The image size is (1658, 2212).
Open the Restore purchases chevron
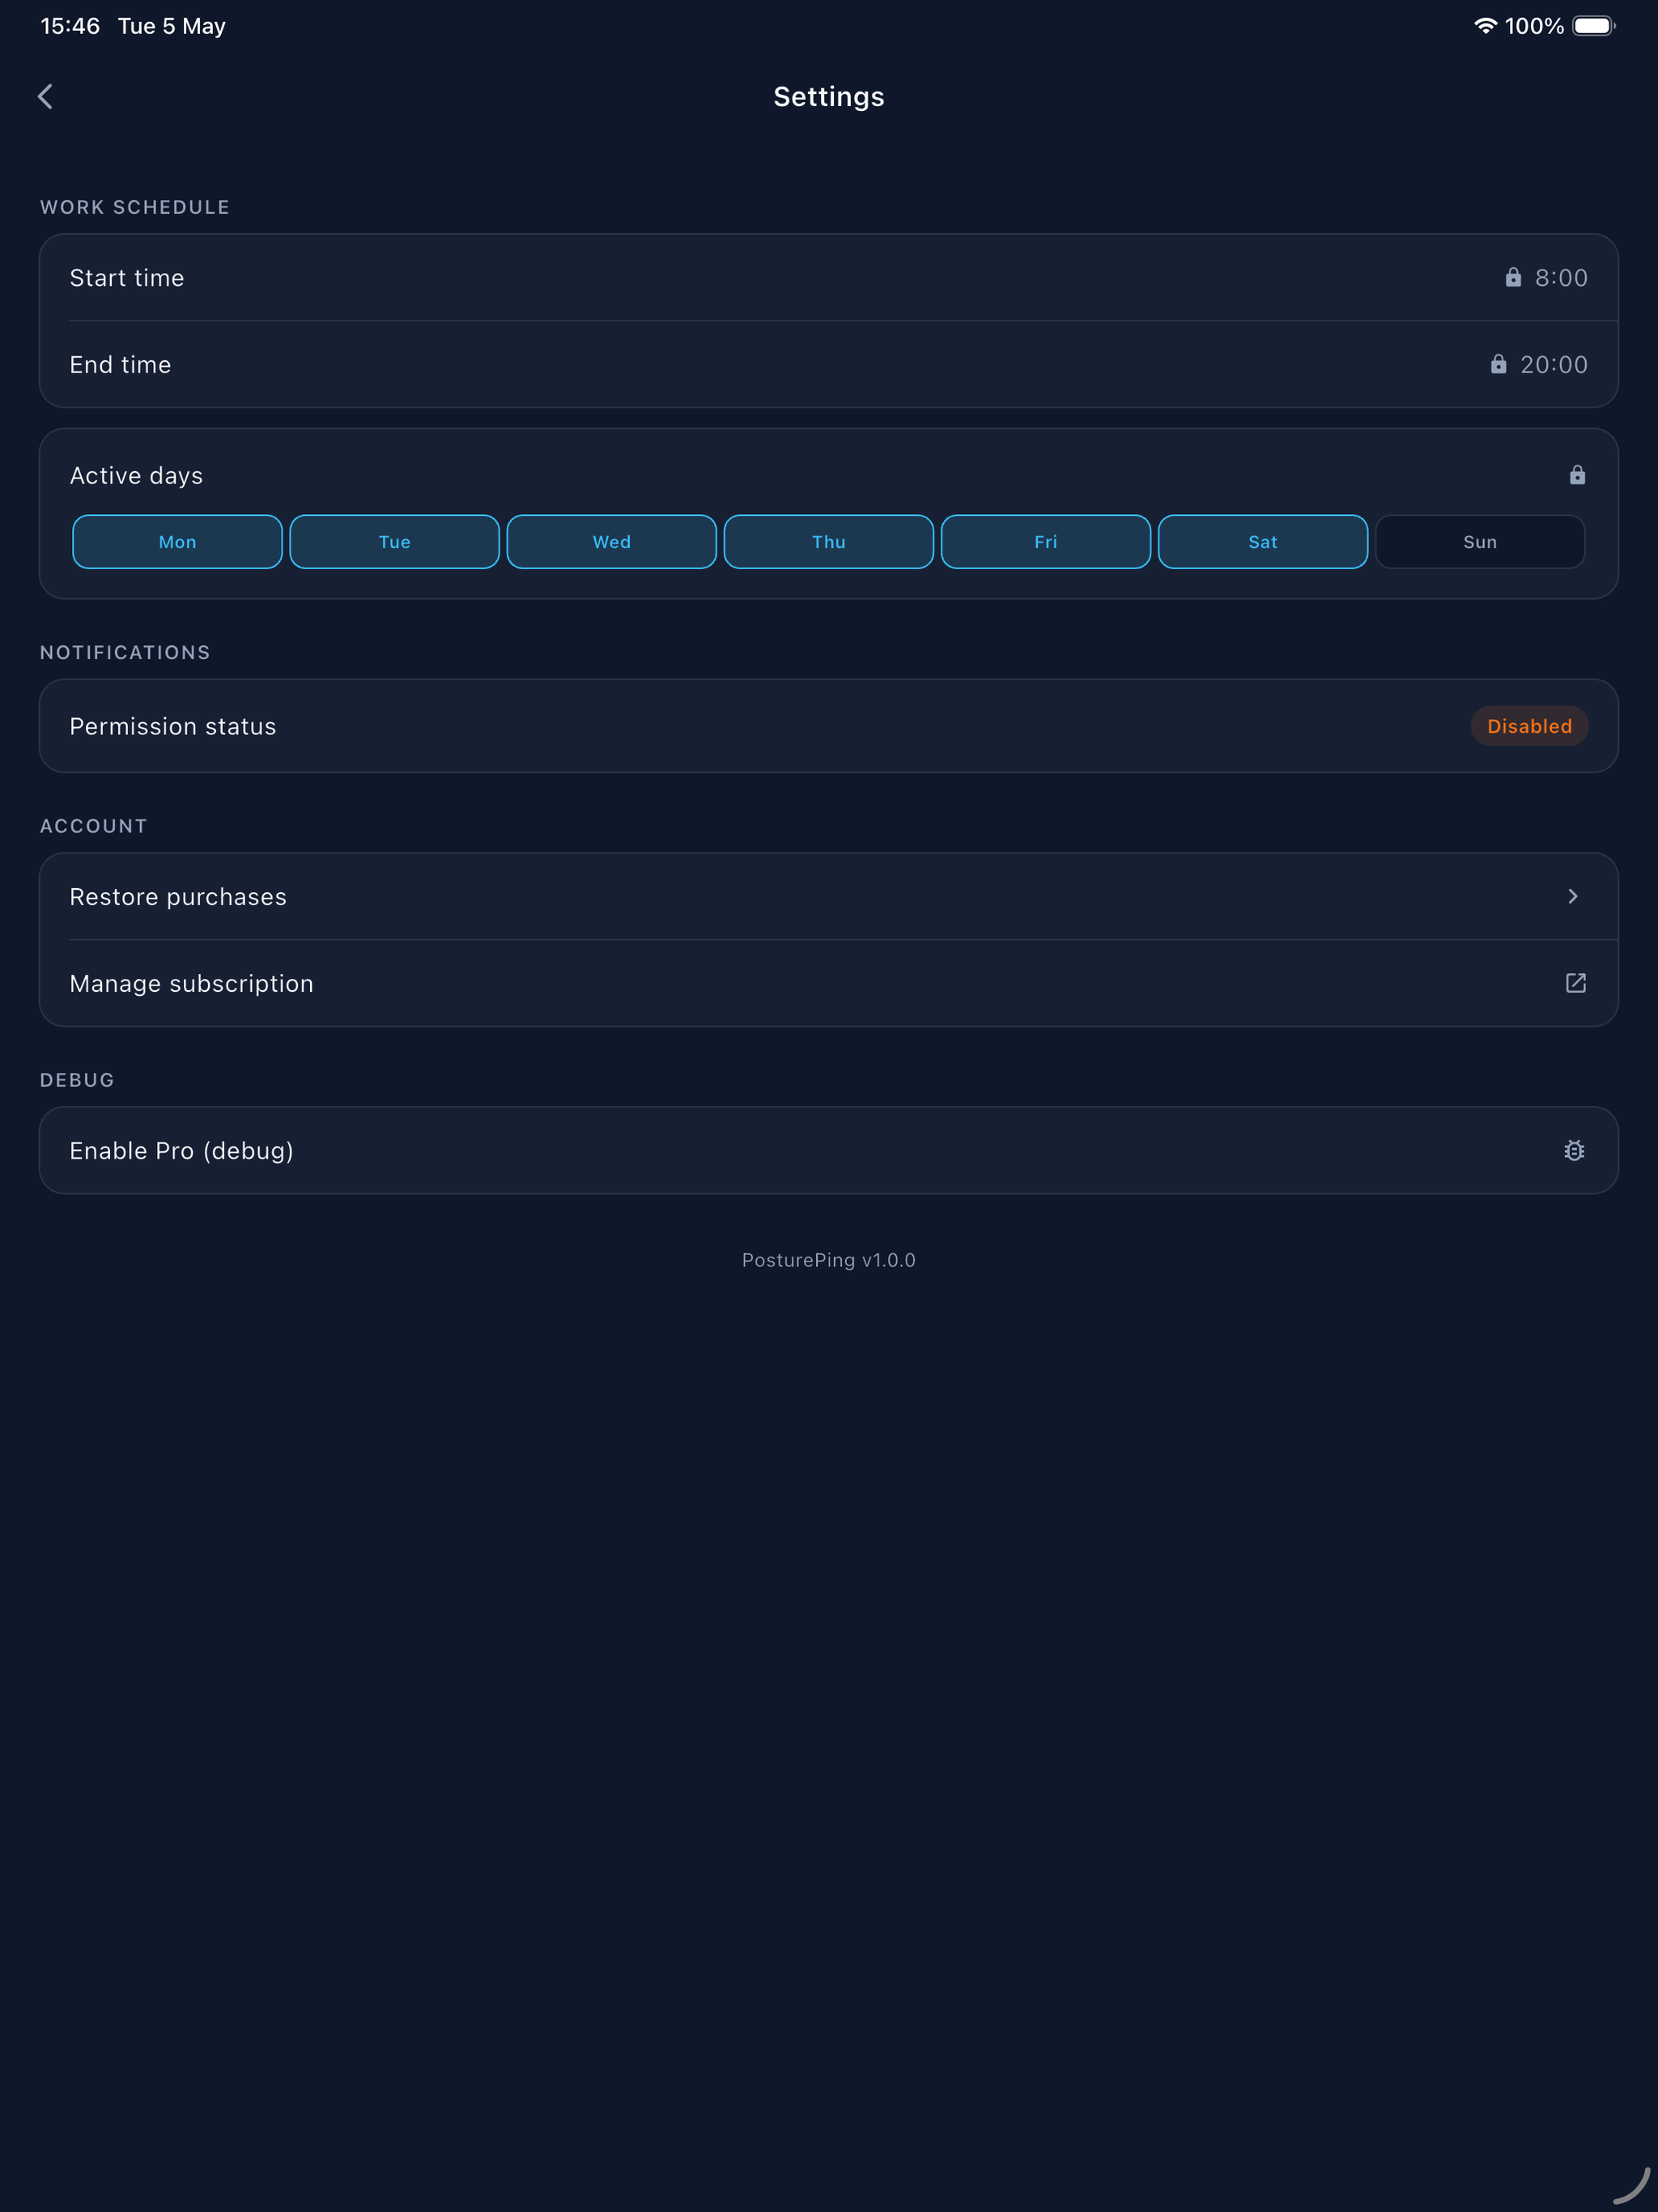1573,896
